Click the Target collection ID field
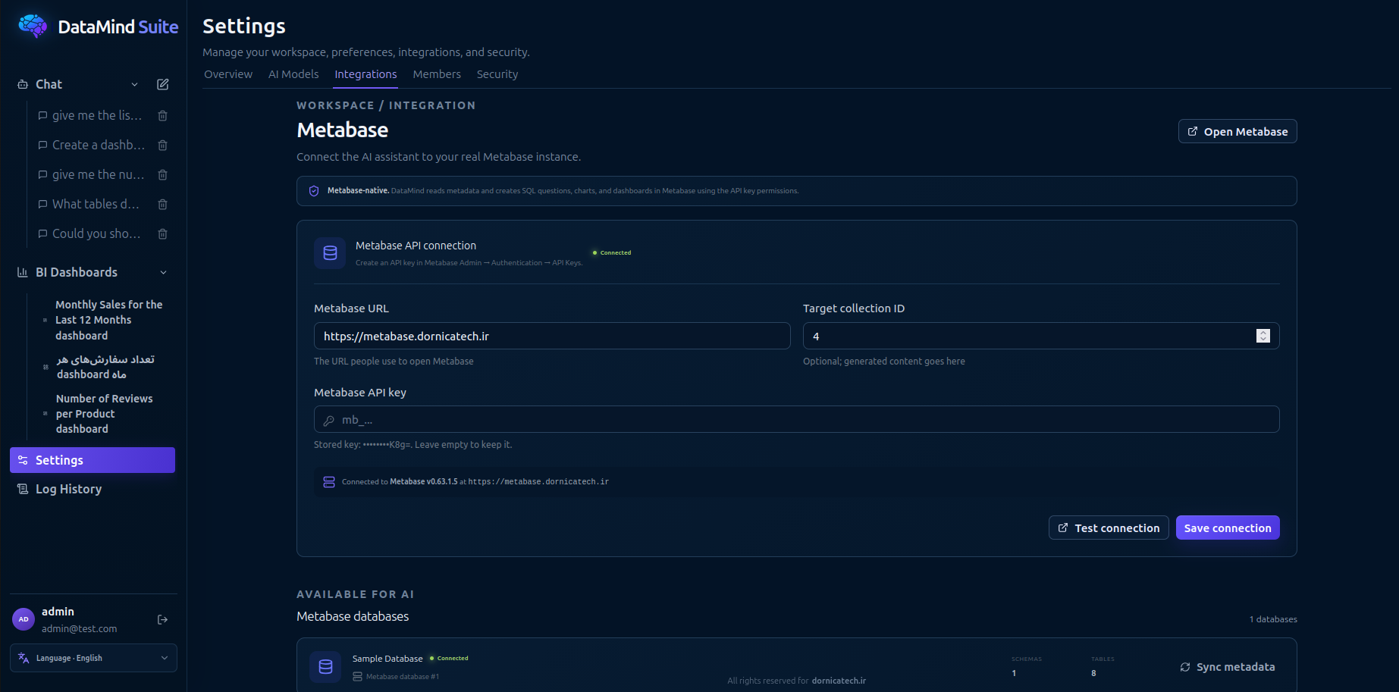This screenshot has height=692, width=1399. [x=1041, y=336]
